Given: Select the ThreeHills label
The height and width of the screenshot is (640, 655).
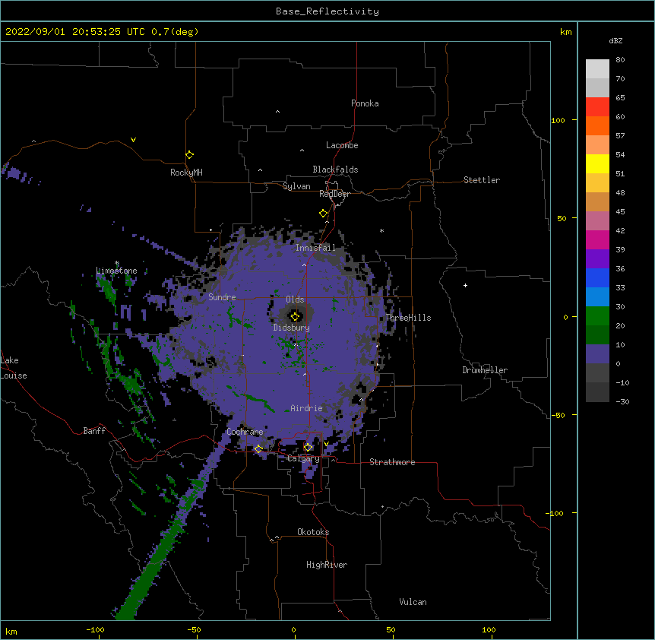Looking at the screenshot, I should coord(408,318).
